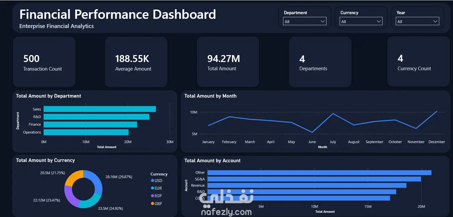Screen dimensions: 453x217
Task: Select EGP purple legend swatch
Action: click(152, 196)
